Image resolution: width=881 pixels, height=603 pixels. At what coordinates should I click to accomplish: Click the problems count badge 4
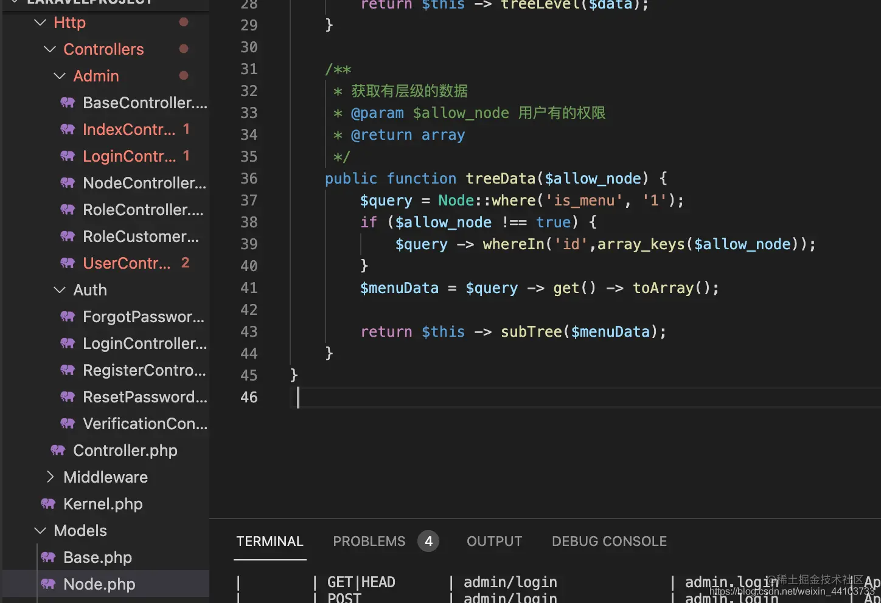click(x=428, y=541)
